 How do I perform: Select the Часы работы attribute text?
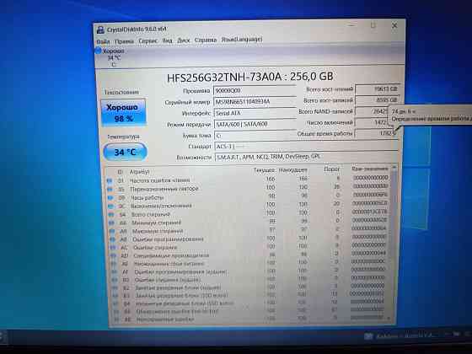pos(147,198)
